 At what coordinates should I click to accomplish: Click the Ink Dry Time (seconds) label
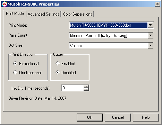click(x=31, y=88)
